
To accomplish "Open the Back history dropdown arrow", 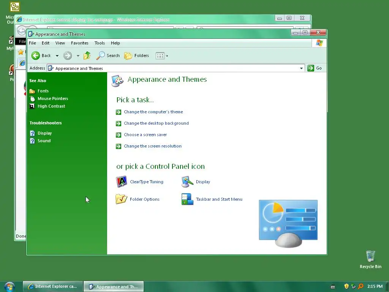I will pos(57,56).
